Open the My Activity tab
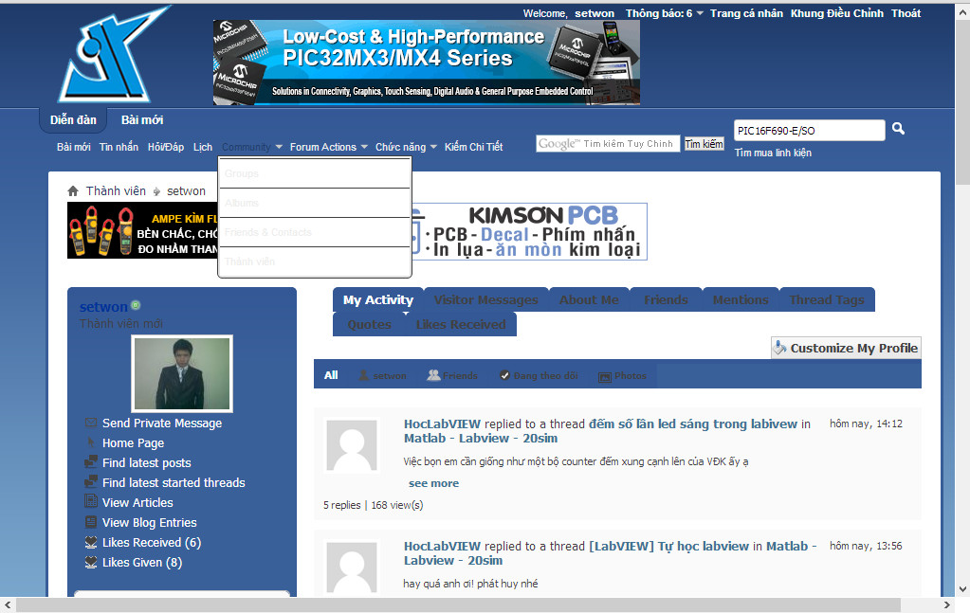The width and height of the screenshot is (970, 613). (x=378, y=299)
